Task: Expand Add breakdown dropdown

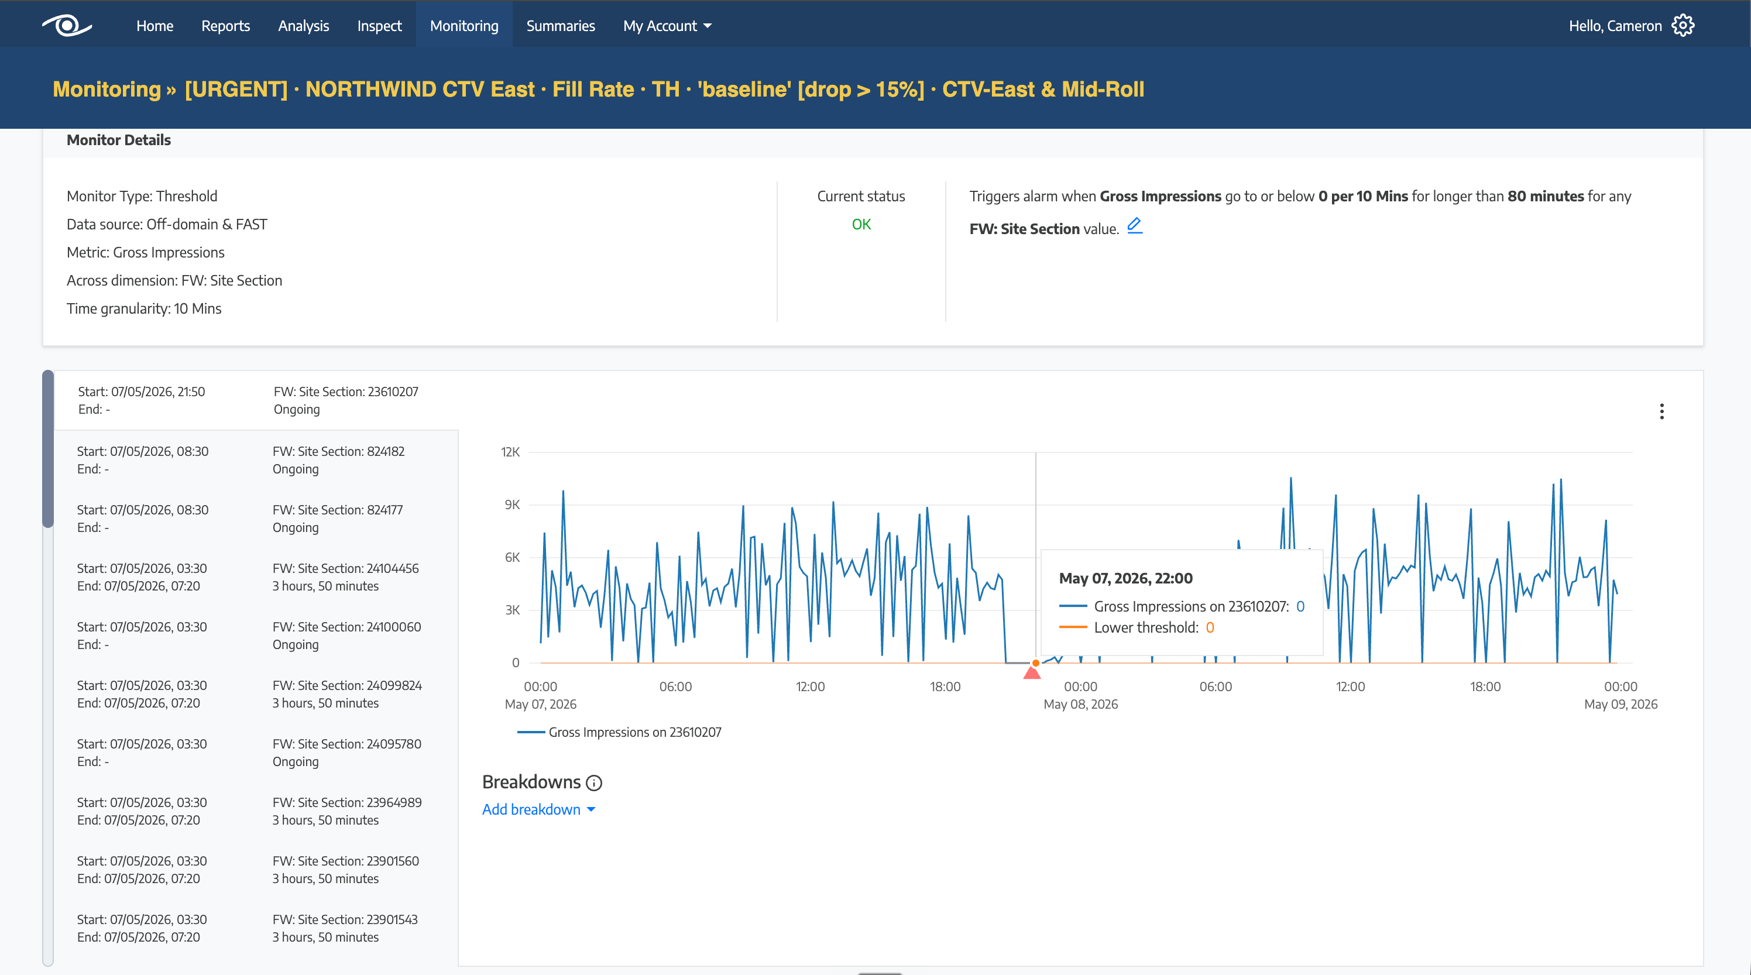Action: coord(538,809)
